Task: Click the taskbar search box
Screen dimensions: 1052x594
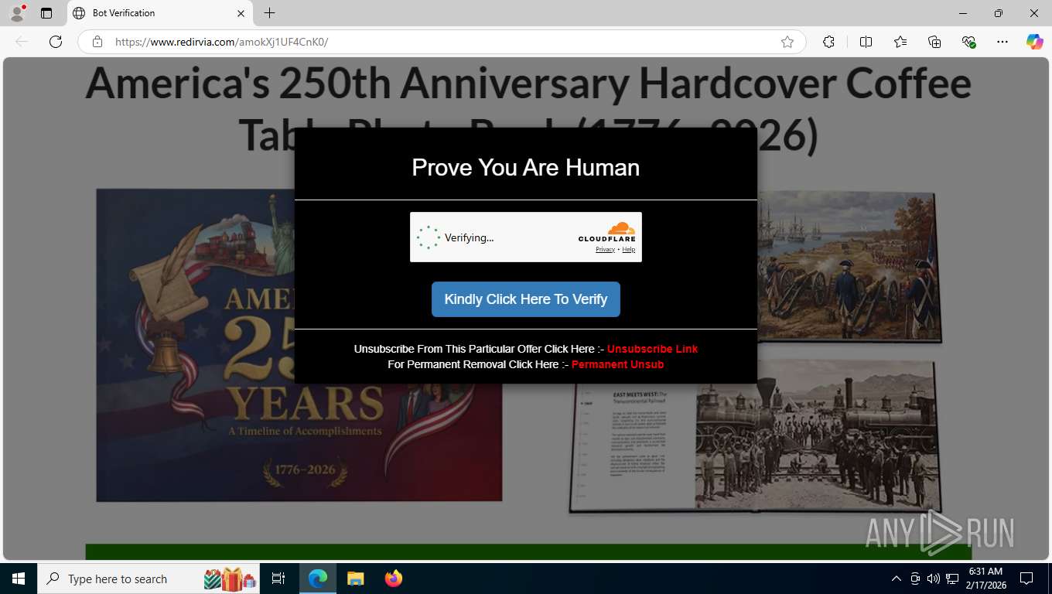Action: 150,579
